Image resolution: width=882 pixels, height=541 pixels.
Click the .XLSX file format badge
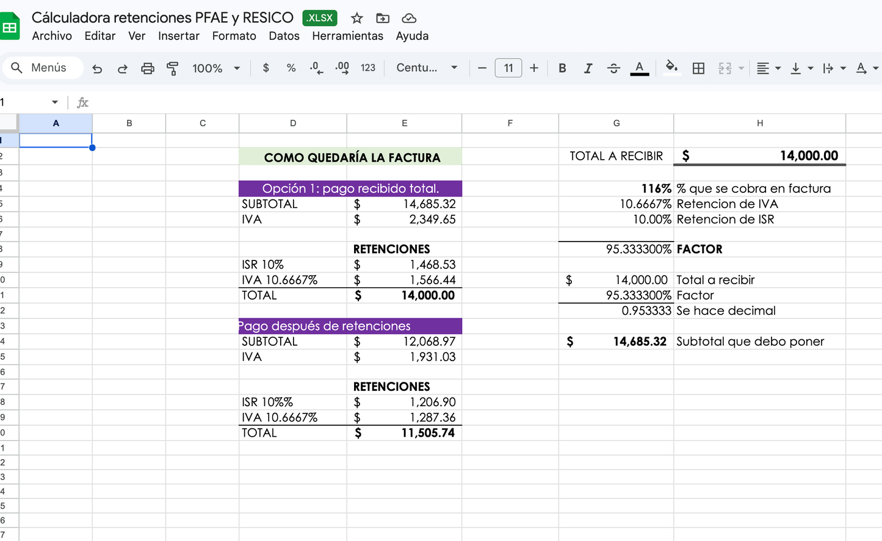pyautogui.click(x=320, y=18)
